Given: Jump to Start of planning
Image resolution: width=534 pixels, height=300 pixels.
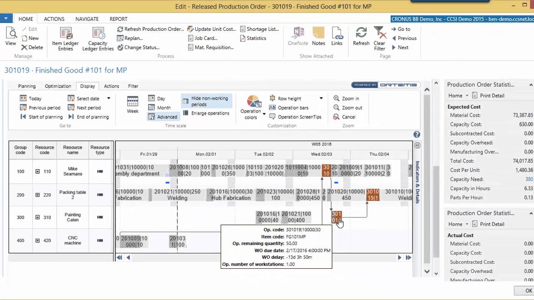Looking at the screenshot, I should click(41, 117).
